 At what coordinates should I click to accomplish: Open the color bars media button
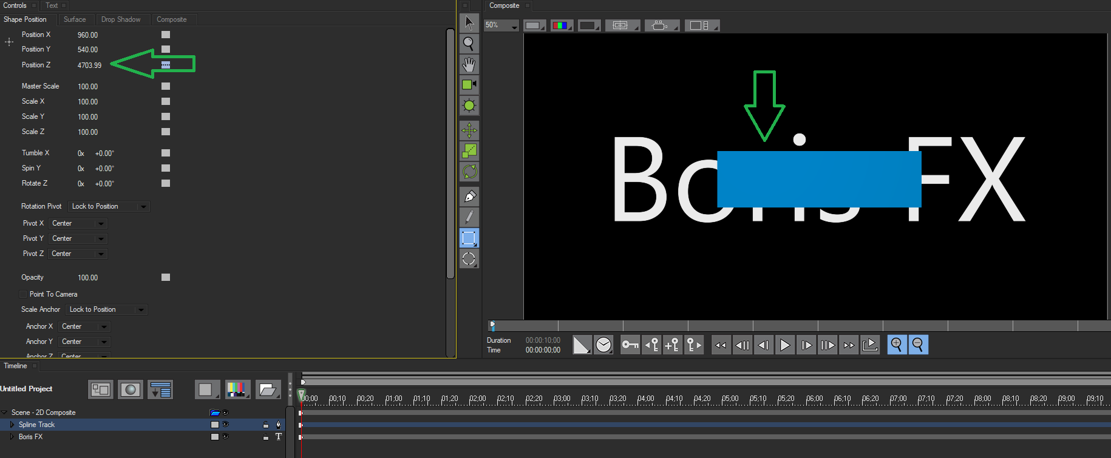[x=237, y=389]
